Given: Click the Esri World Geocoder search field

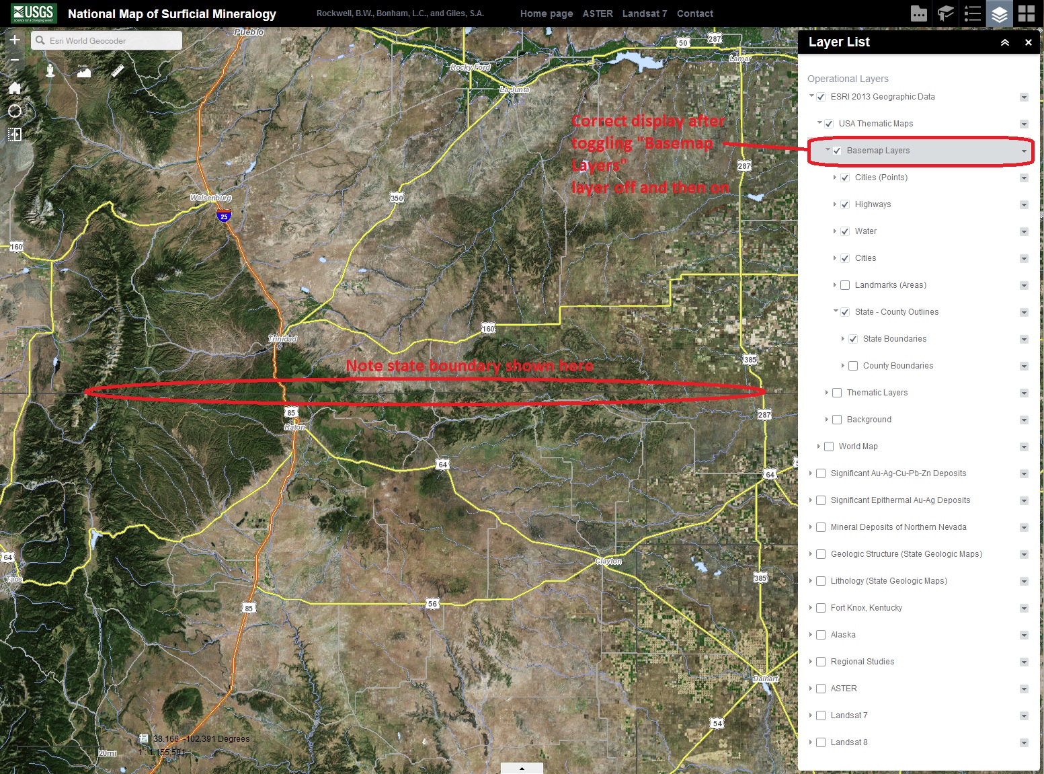Looking at the screenshot, I should [x=106, y=40].
